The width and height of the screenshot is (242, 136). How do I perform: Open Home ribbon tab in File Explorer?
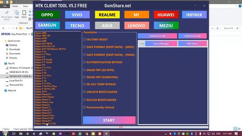point(15,6)
